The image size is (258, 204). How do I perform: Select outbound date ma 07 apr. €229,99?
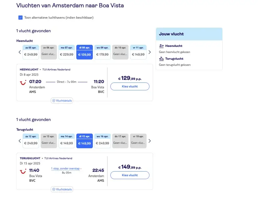click(67, 52)
